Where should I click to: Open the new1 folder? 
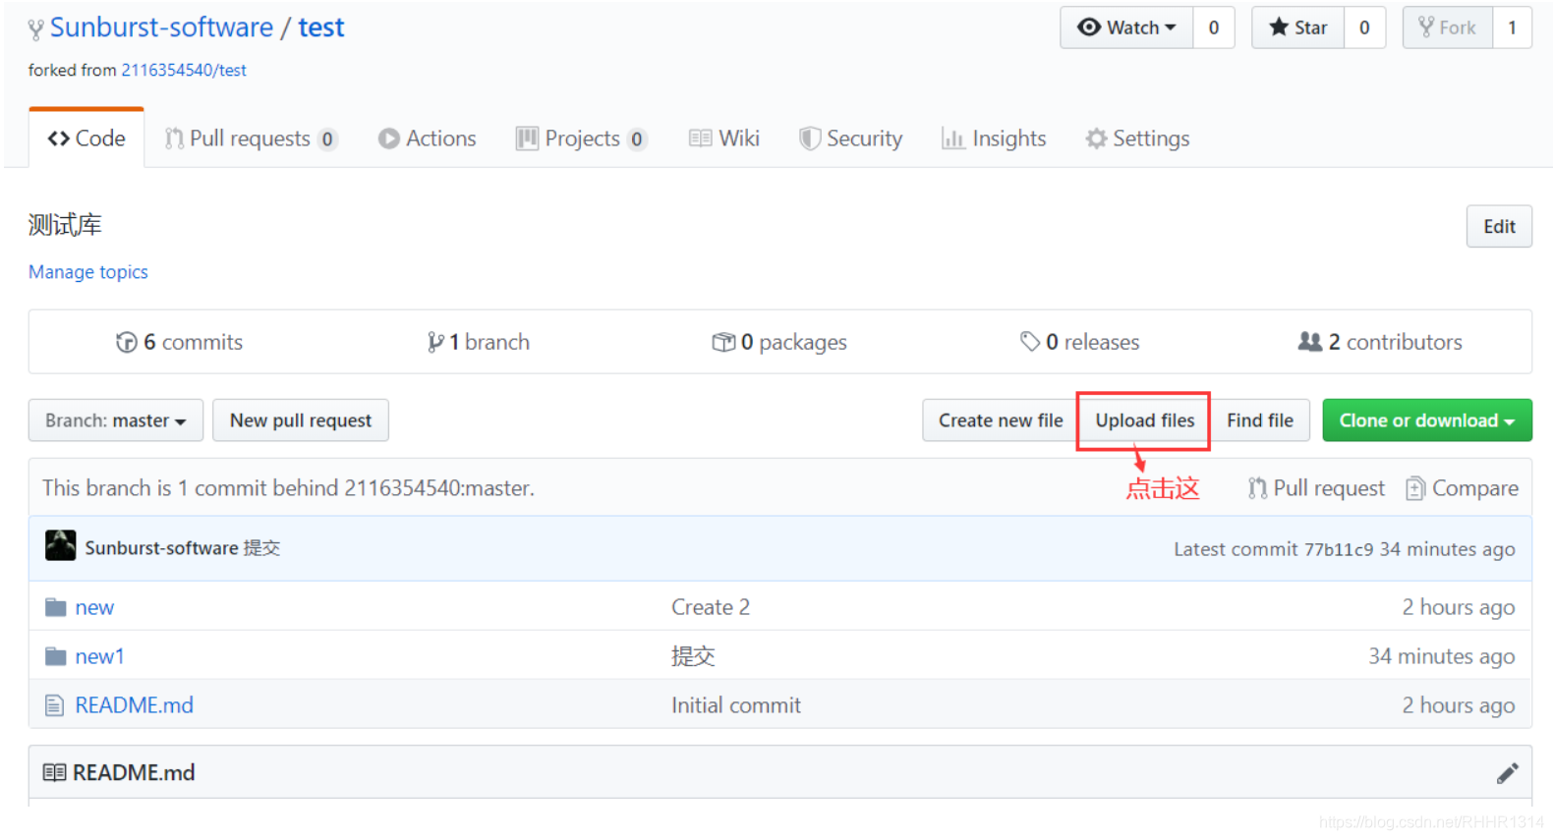click(100, 656)
